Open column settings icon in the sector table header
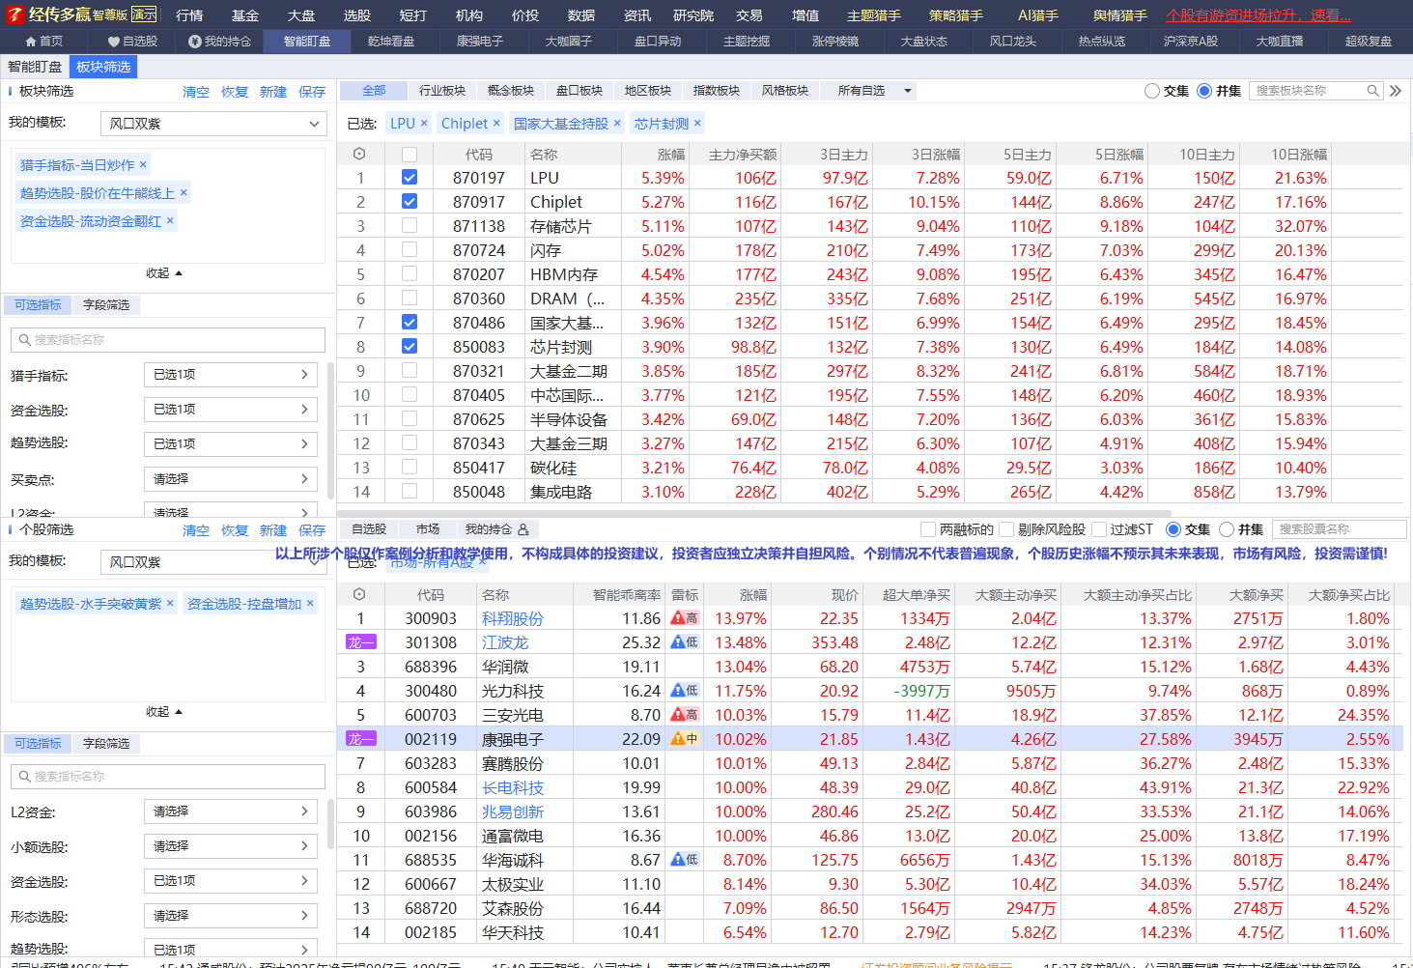The width and height of the screenshot is (1413, 968). tap(359, 154)
